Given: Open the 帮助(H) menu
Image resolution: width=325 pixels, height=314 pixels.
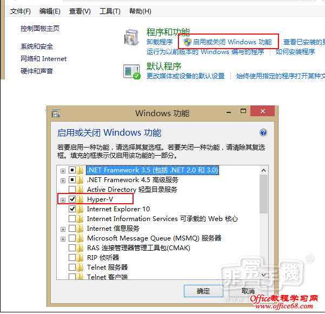Looking at the screenshot, I should [x=140, y=11].
